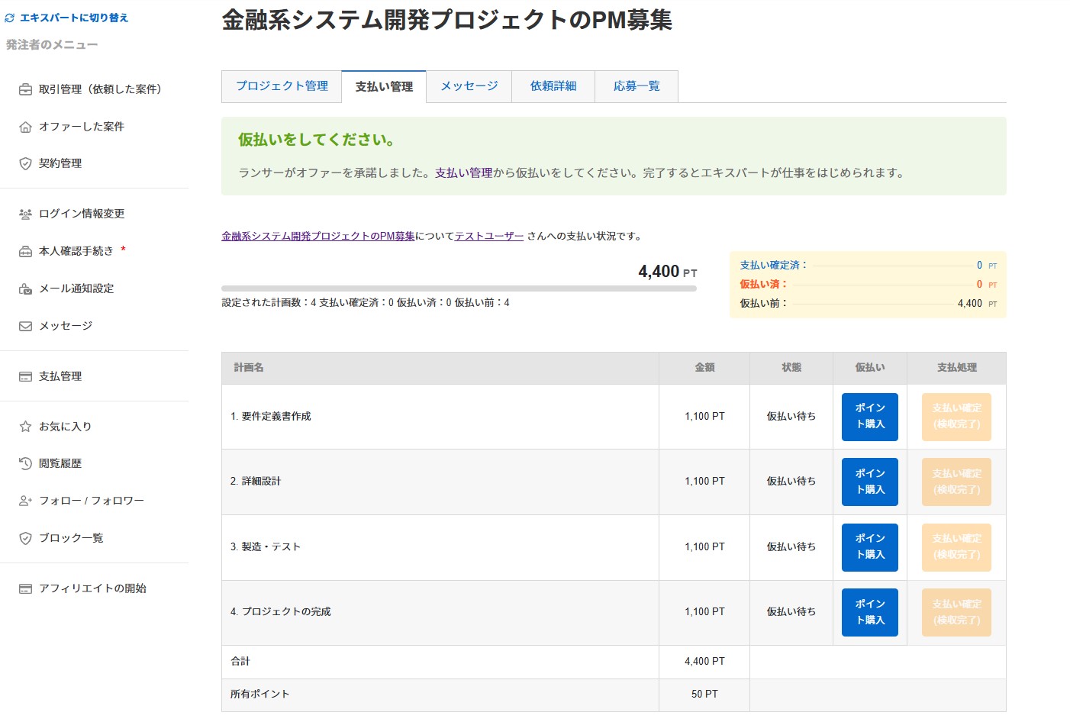
Task: Click the home icon for オファーした案件
Action: 25,127
